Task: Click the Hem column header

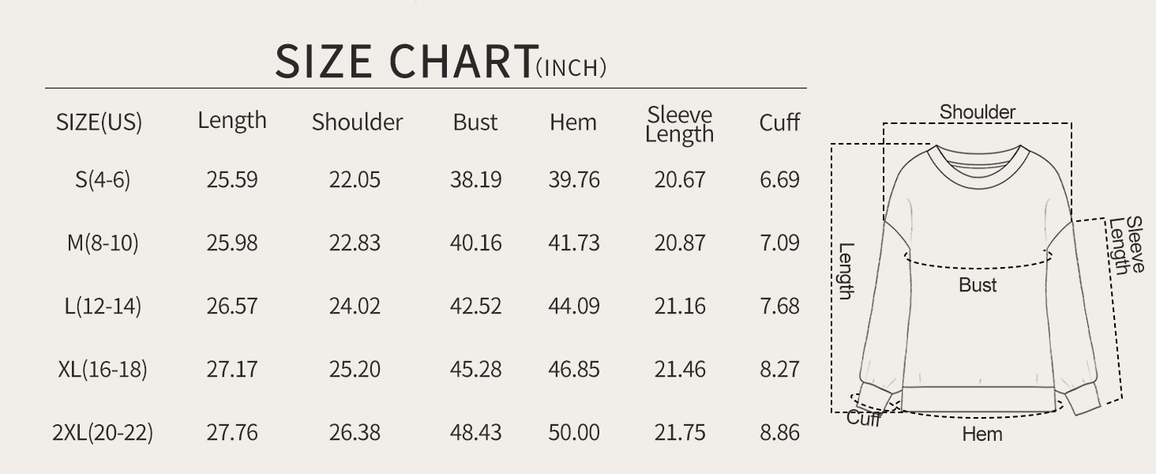Action: [573, 122]
